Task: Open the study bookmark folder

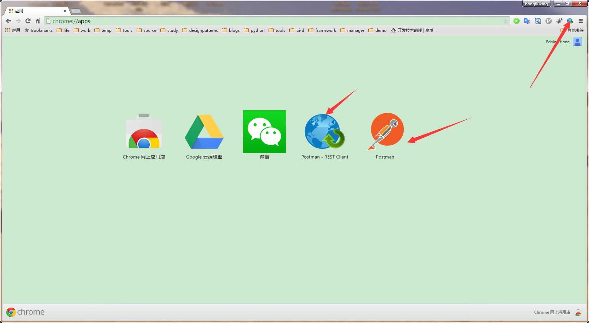Action: click(x=169, y=30)
